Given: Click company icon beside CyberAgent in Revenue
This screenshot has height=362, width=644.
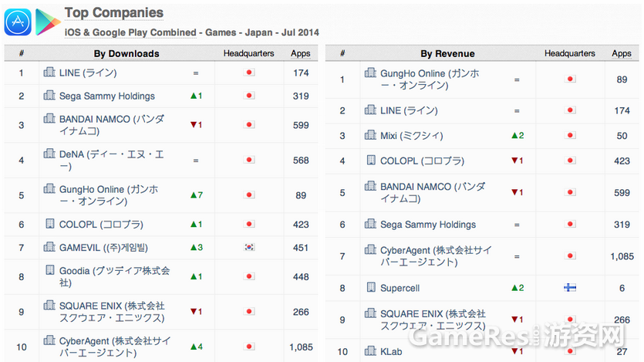Looking at the screenshot, I should click(370, 249).
